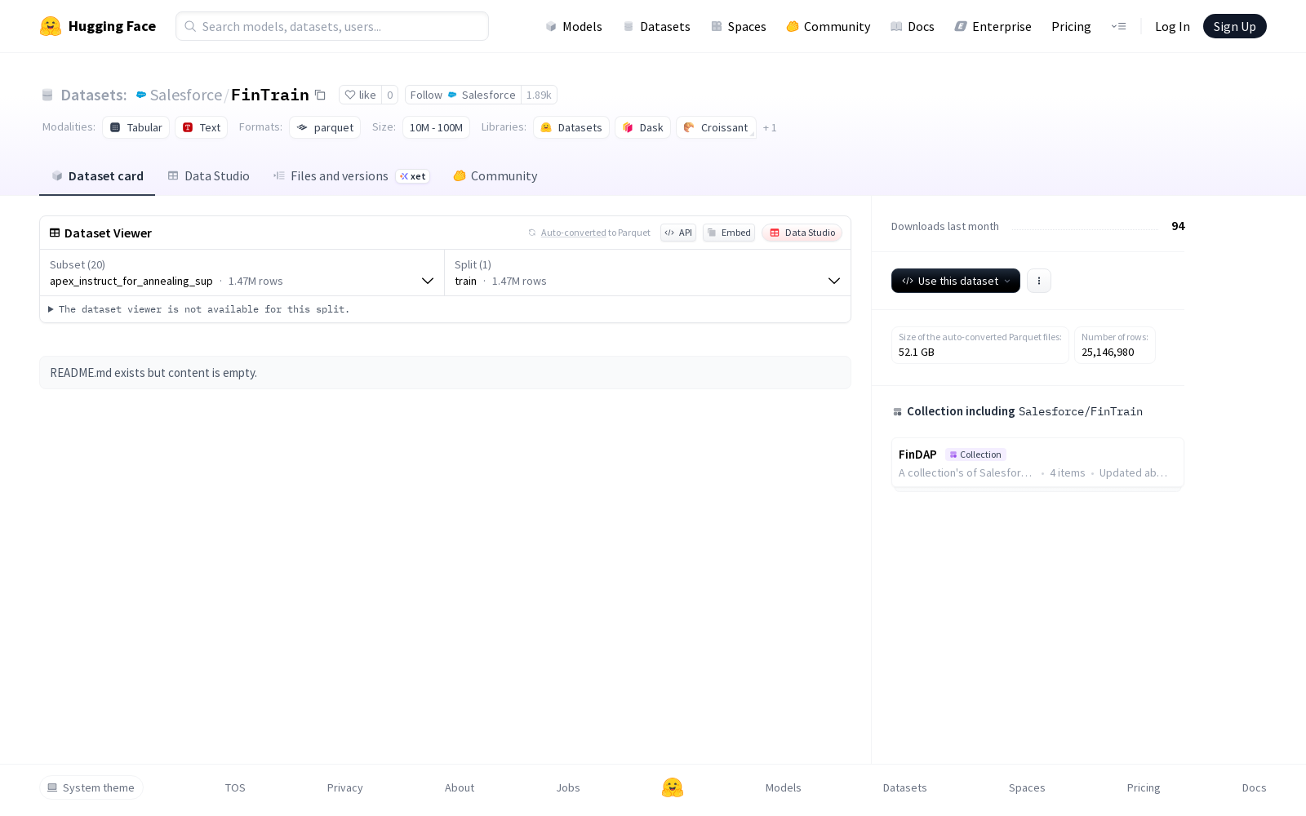Open the FinDAP collection card
Screen dimensions: 1306x816
pyautogui.click(x=1037, y=463)
